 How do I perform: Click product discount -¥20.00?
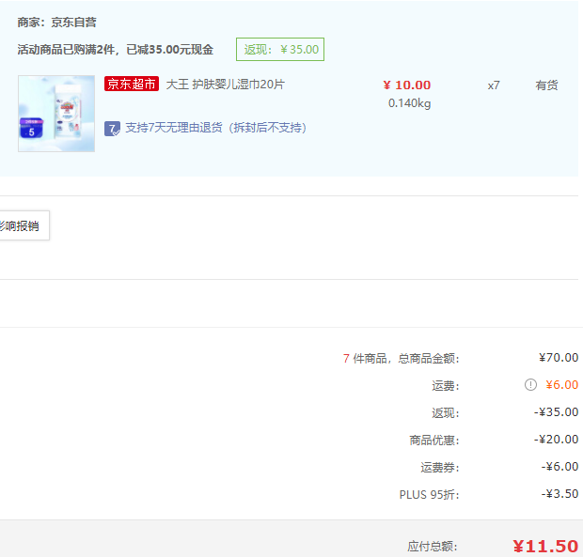[557, 440]
